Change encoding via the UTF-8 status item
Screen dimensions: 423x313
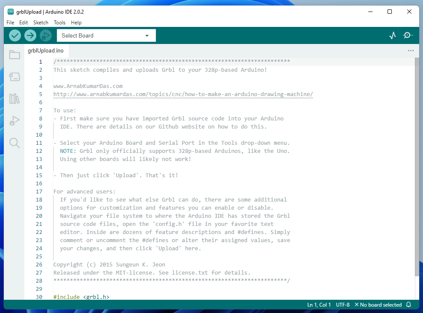(x=343, y=304)
